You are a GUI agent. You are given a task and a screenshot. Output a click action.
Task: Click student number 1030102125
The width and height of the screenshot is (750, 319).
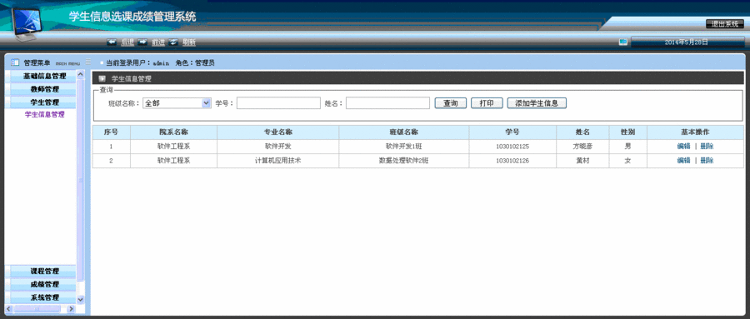point(512,147)
